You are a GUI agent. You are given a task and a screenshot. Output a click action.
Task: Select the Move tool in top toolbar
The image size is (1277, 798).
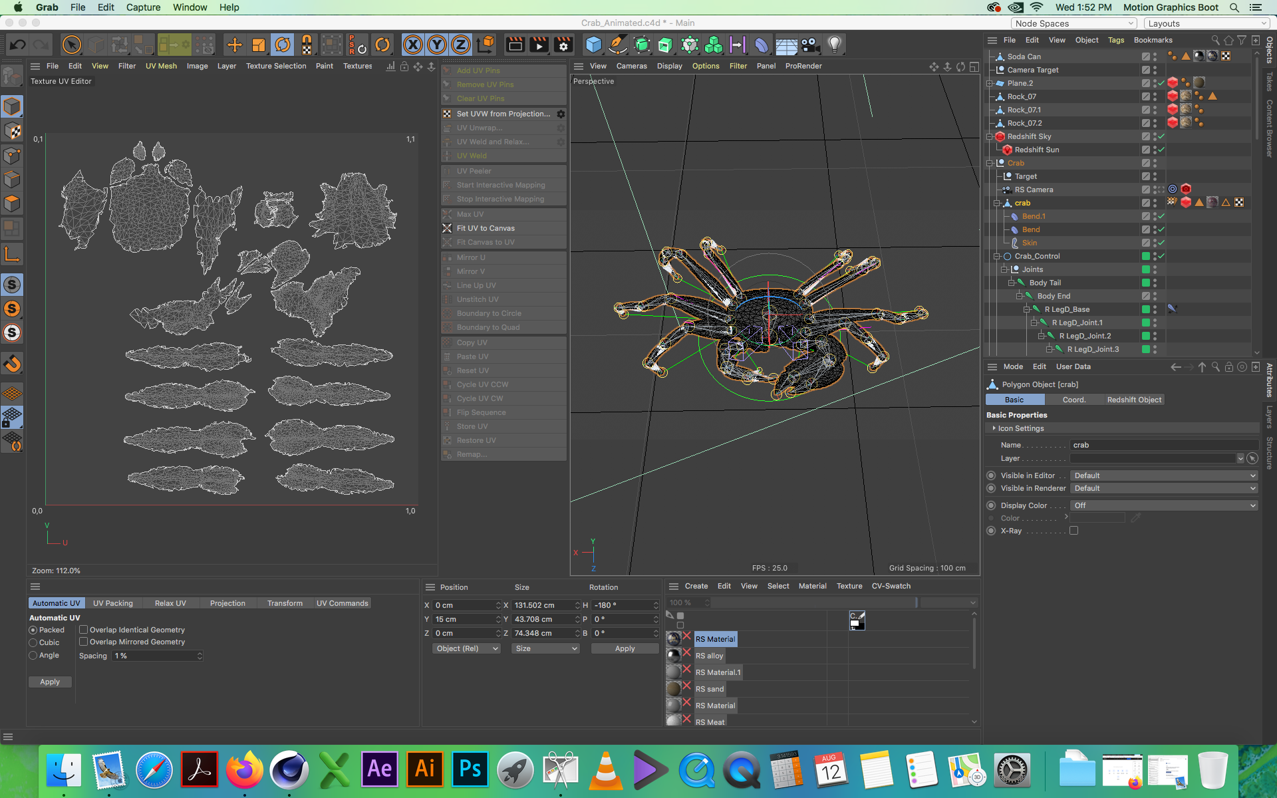(x=234, y=45)
